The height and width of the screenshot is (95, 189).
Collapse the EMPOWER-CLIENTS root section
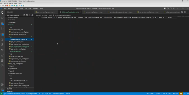coord(13,15)
